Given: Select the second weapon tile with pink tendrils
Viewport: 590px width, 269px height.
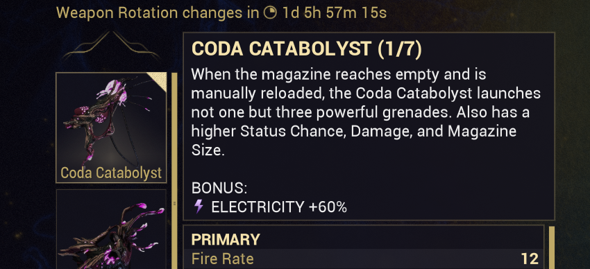Looking at the screenshot, I should click(x=111, y=229).
